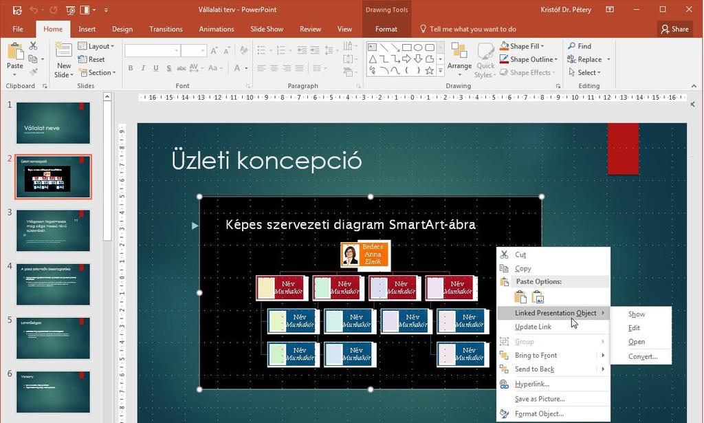This screenshot has width=704, height=423.
Task: Choose Convert... in the submenu
Action: coord(641,356)
